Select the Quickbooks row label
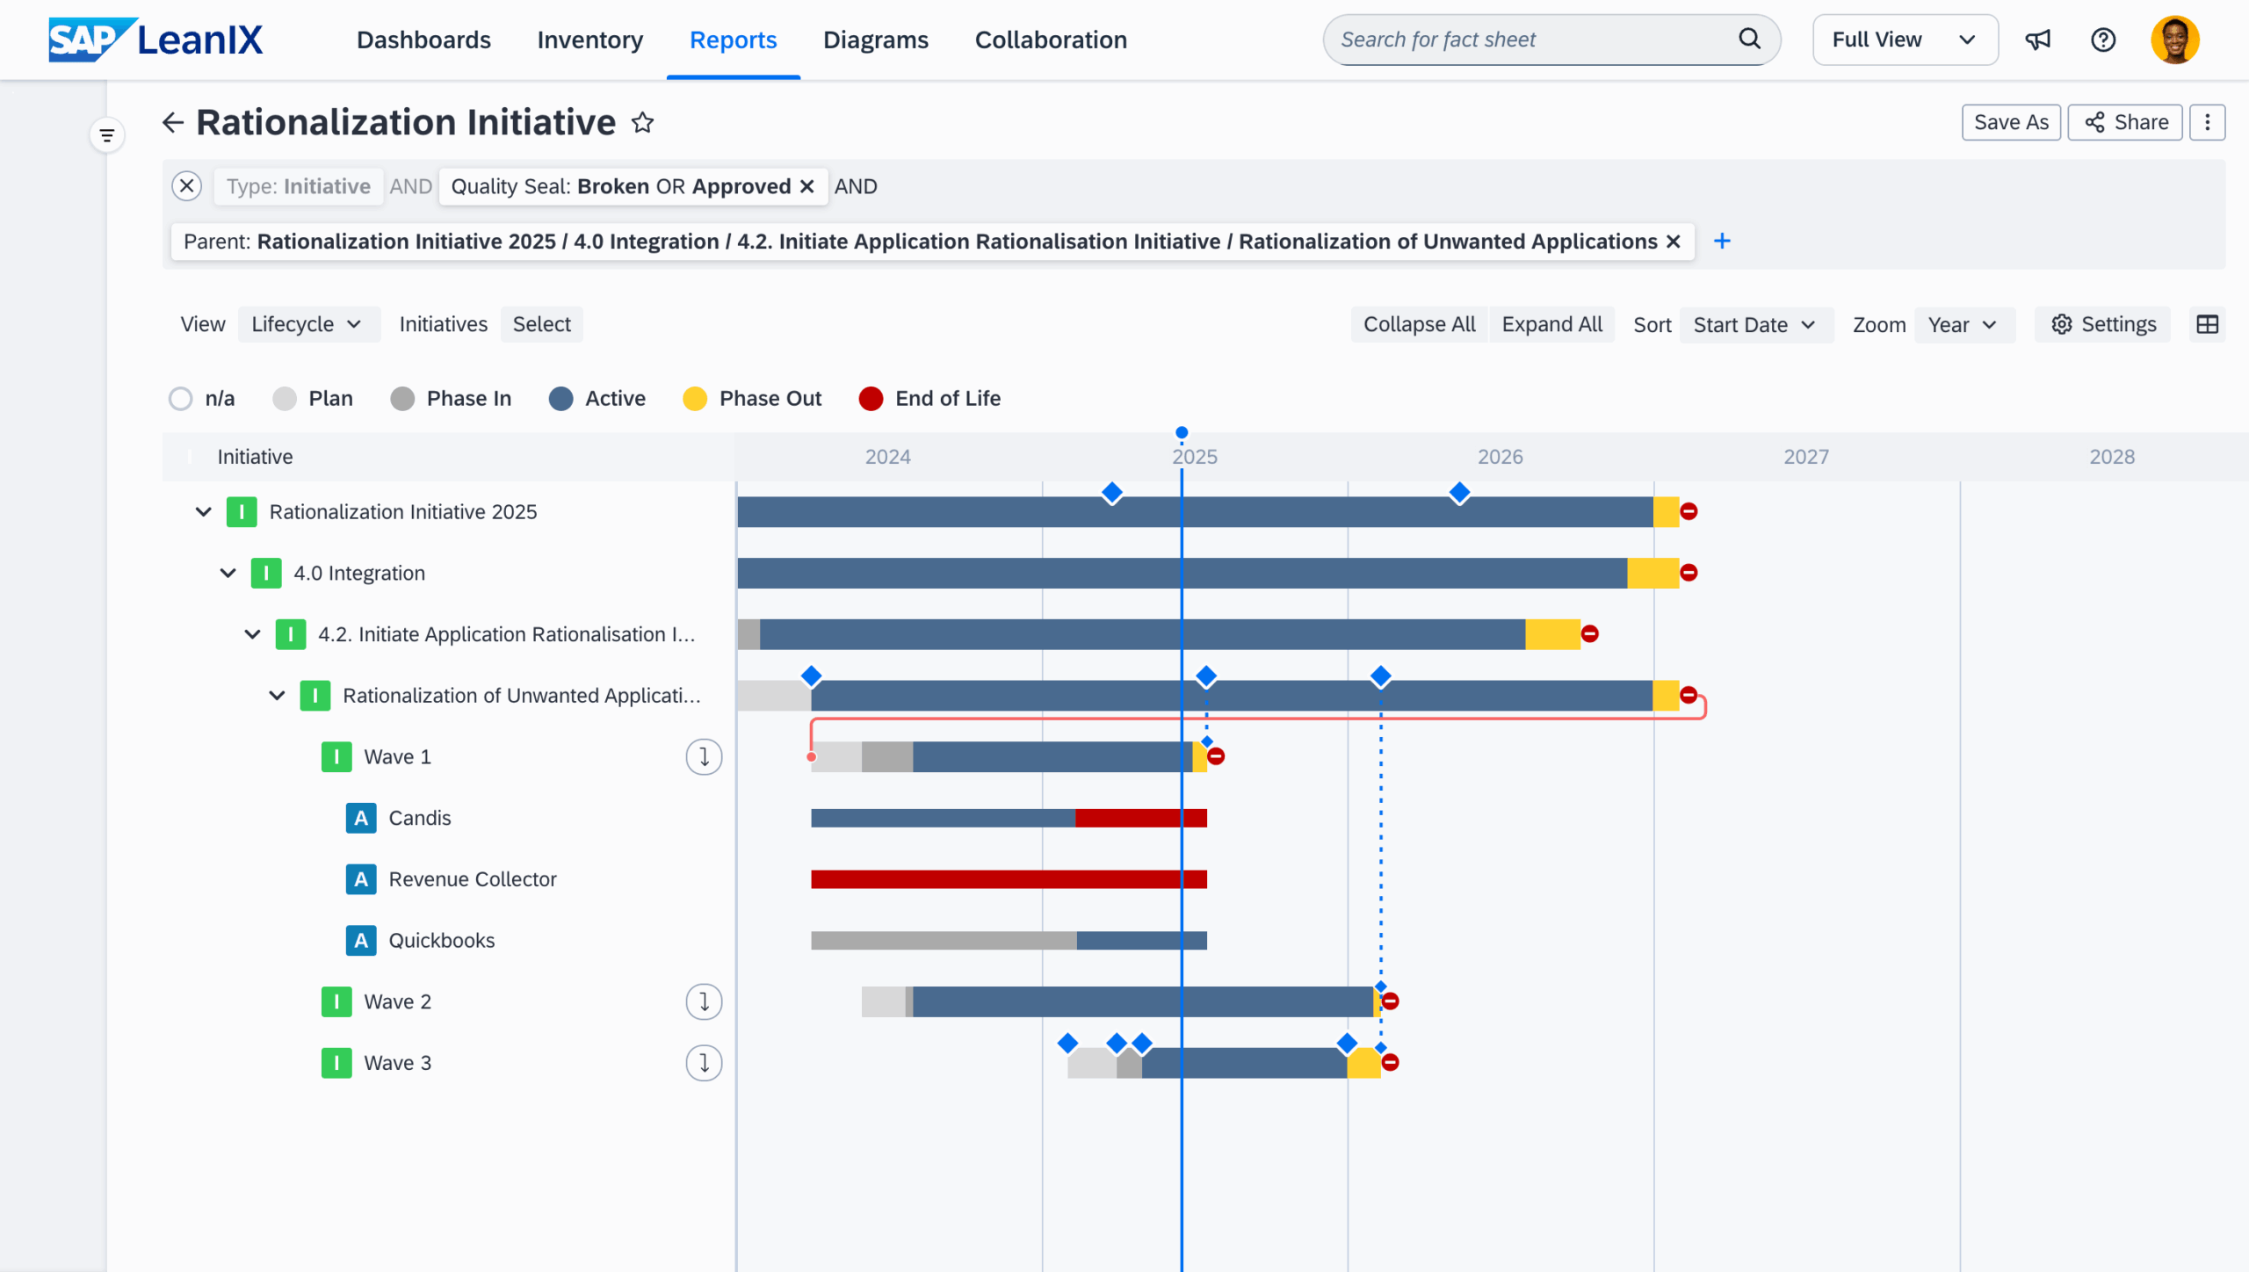 point(441,941)
